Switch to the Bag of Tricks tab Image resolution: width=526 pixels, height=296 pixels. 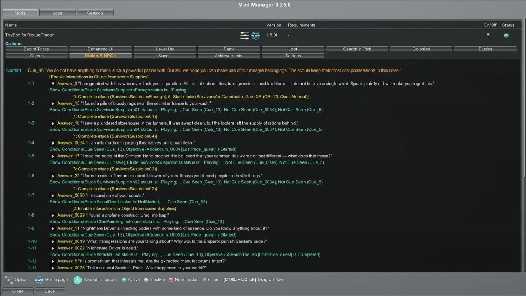[37, 49]
